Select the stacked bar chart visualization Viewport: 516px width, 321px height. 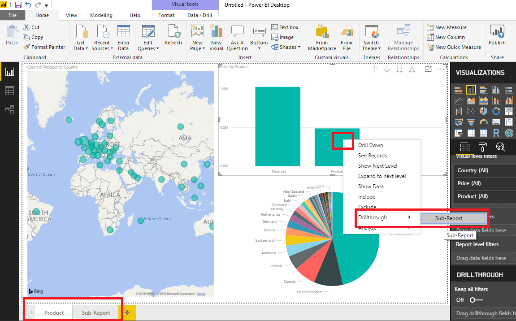459,90
